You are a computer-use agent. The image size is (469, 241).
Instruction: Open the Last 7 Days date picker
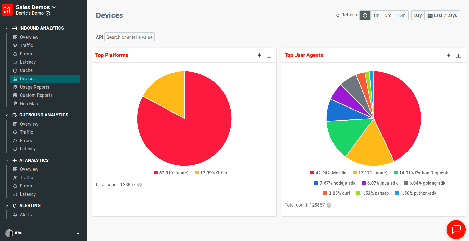click(x=442, y=15)
